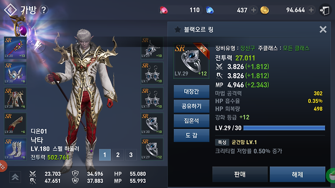335x188 pixels.
Task: Select the SR boots slot +6
Action: (x=15, y=149)
